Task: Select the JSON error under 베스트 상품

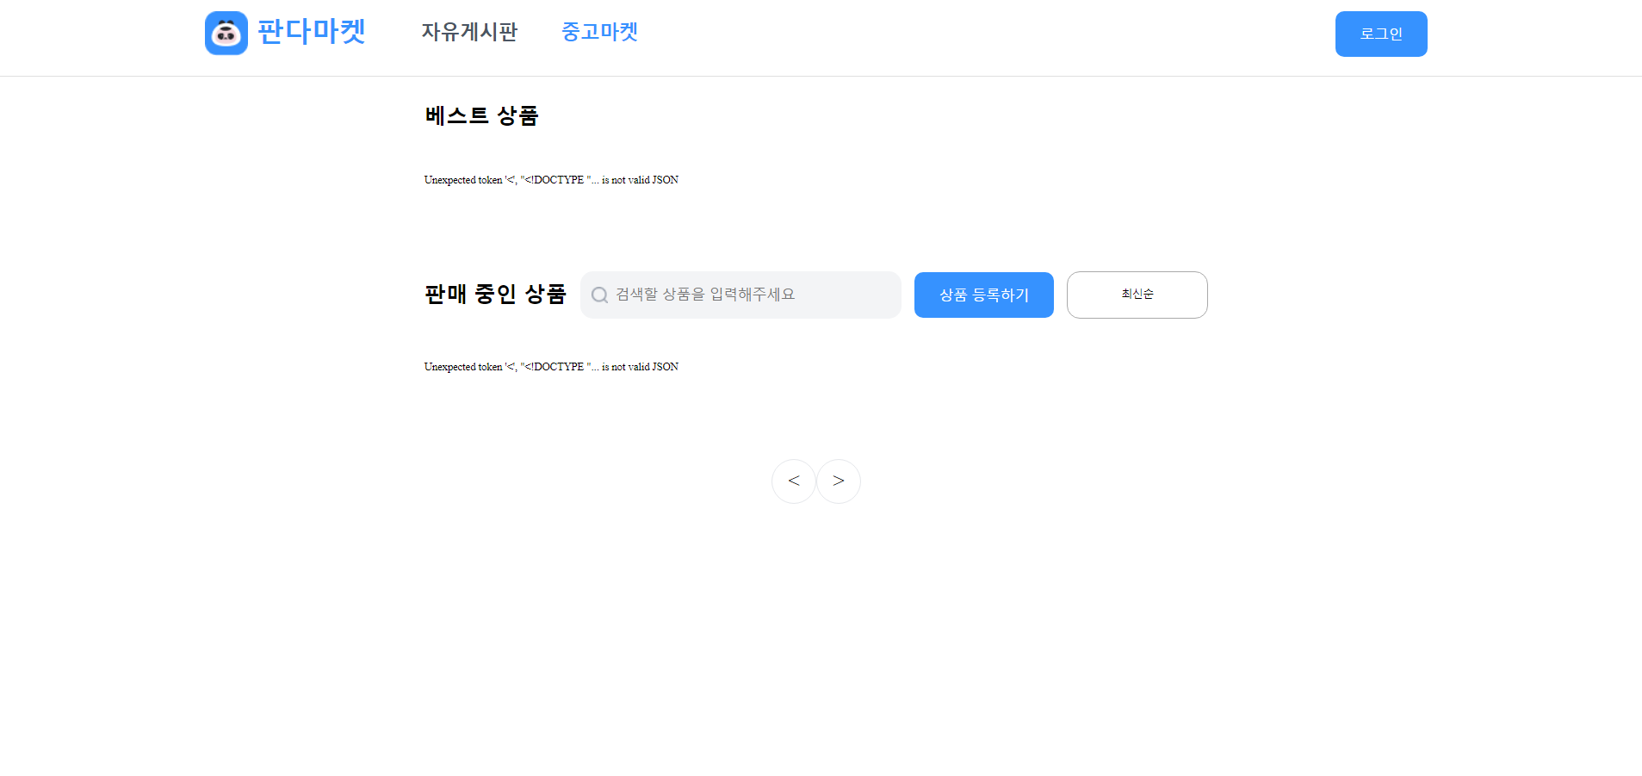Action: pos(551,180)
